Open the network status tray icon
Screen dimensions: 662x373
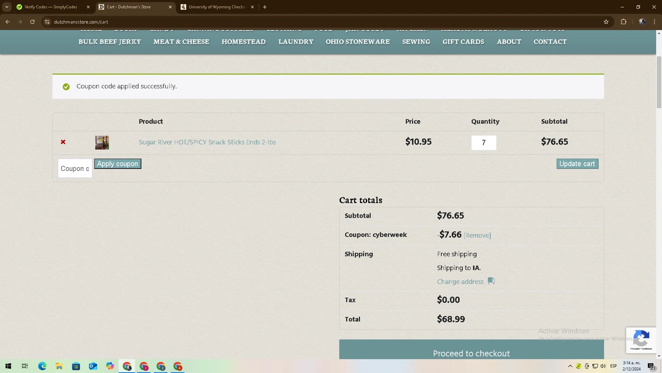[595, 366]
